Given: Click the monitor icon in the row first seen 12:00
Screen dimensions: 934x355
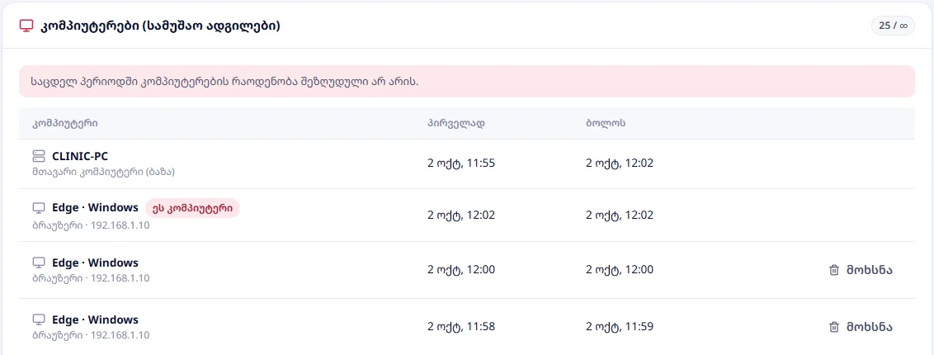Looking at the screenshot, I should pyautogui.click(x=39, y=263).
